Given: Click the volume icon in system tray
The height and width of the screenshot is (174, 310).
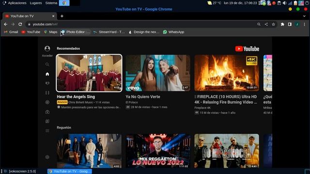Looking at the screenshot, I should (x=284, y=3).
